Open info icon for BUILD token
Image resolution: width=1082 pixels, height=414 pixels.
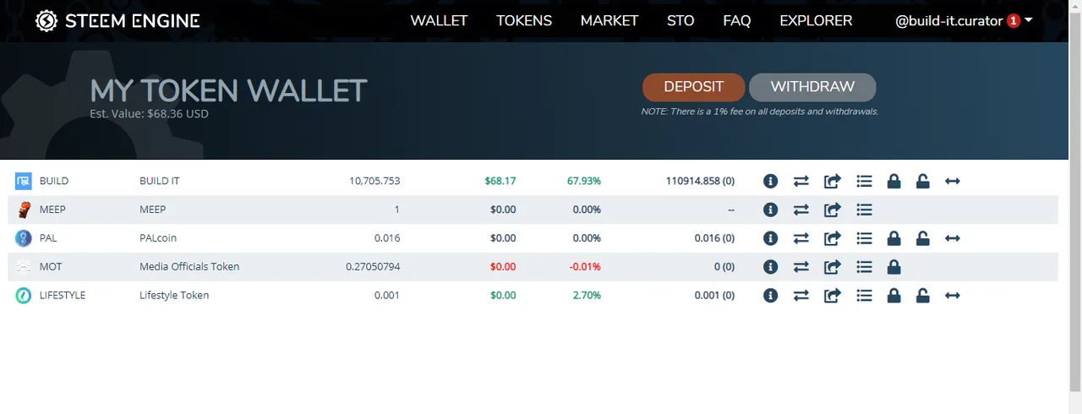pyautogui.click(x=770, y=181)
